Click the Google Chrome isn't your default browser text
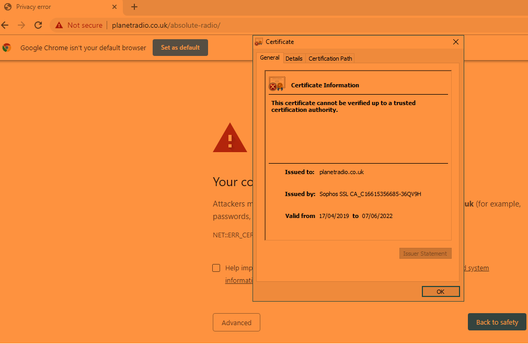This screenshot has width=528, height=344. [83, 48]
